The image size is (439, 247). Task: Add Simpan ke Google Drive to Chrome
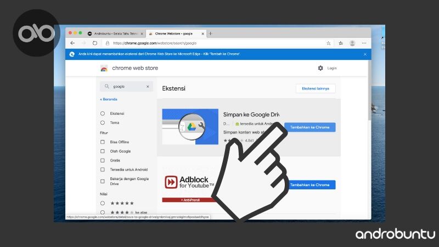[x=309, y=127]
